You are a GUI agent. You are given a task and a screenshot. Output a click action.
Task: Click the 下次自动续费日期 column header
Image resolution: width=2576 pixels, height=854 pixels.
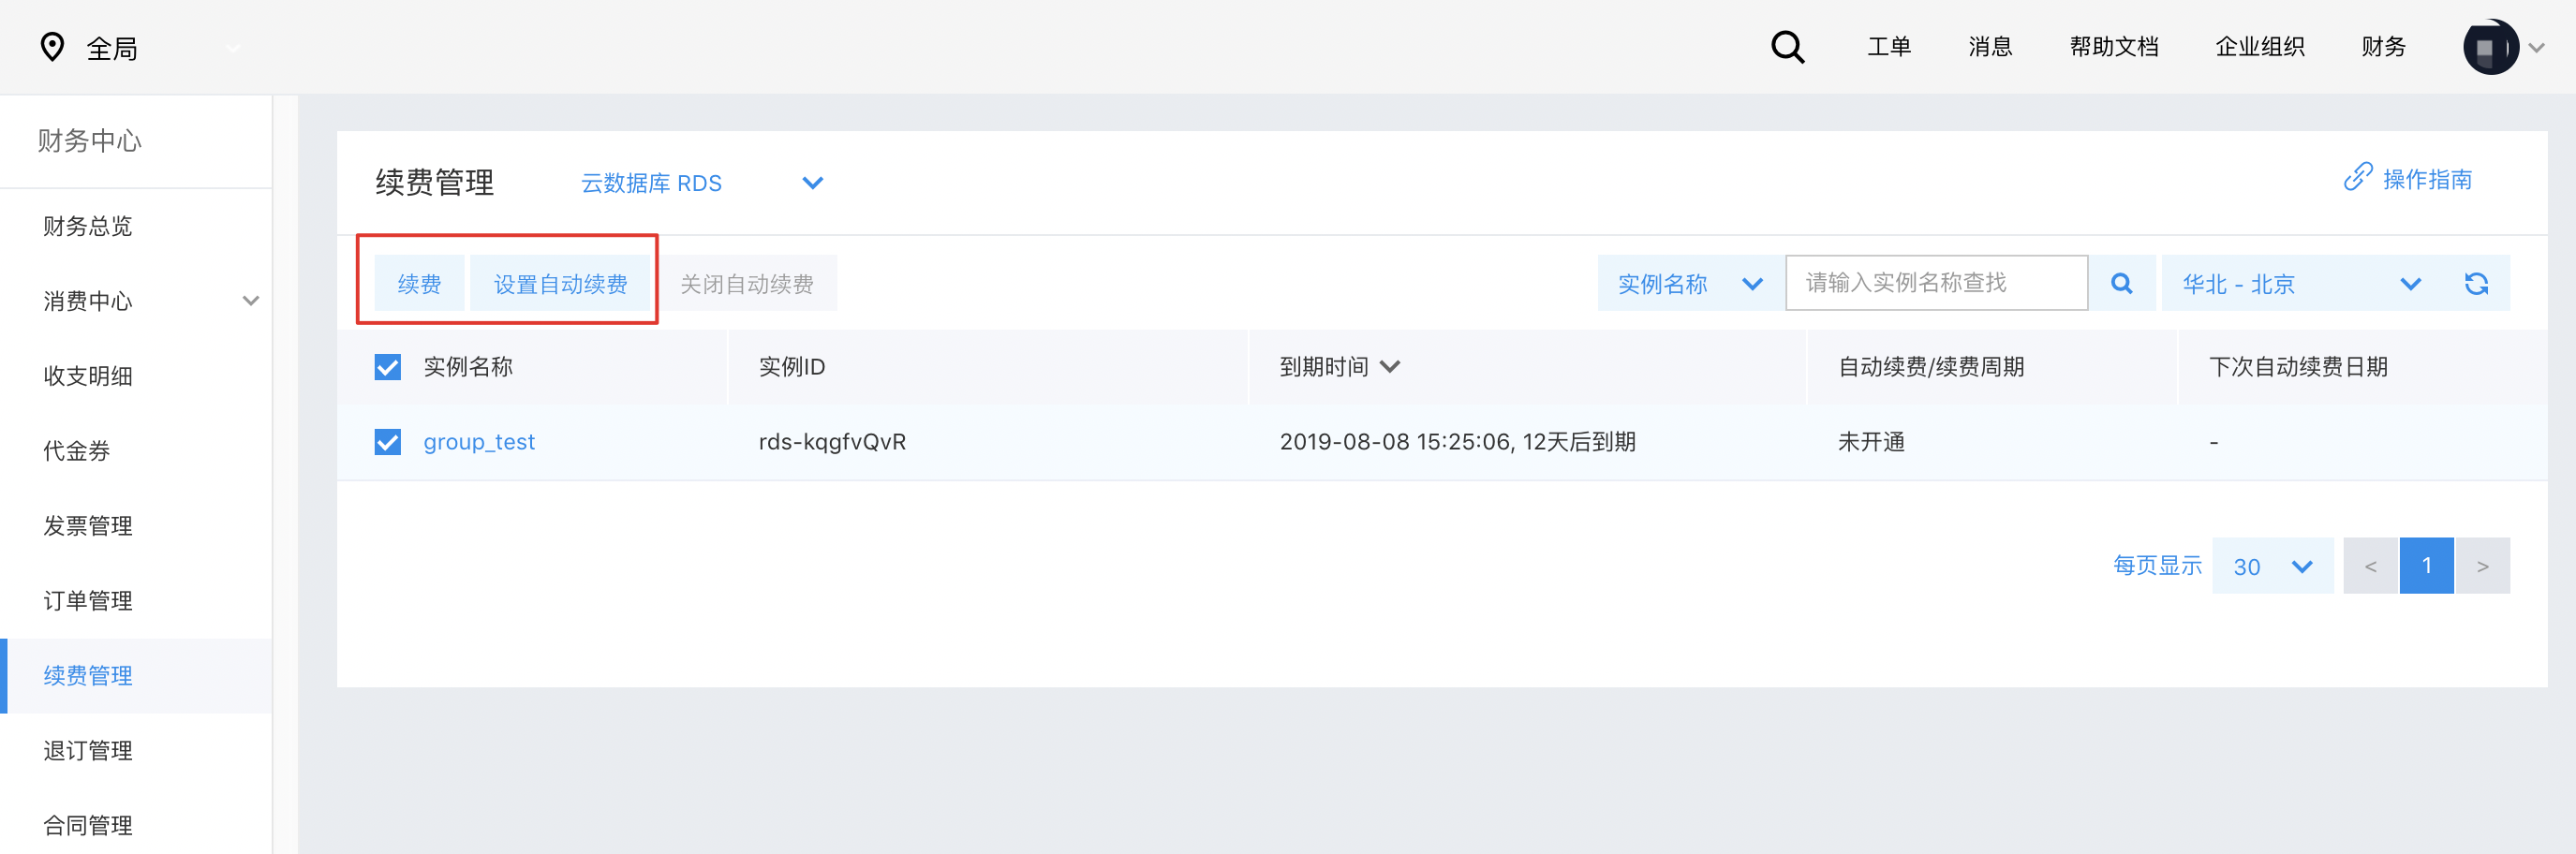pyautogui.click(x=2298, y=367)
